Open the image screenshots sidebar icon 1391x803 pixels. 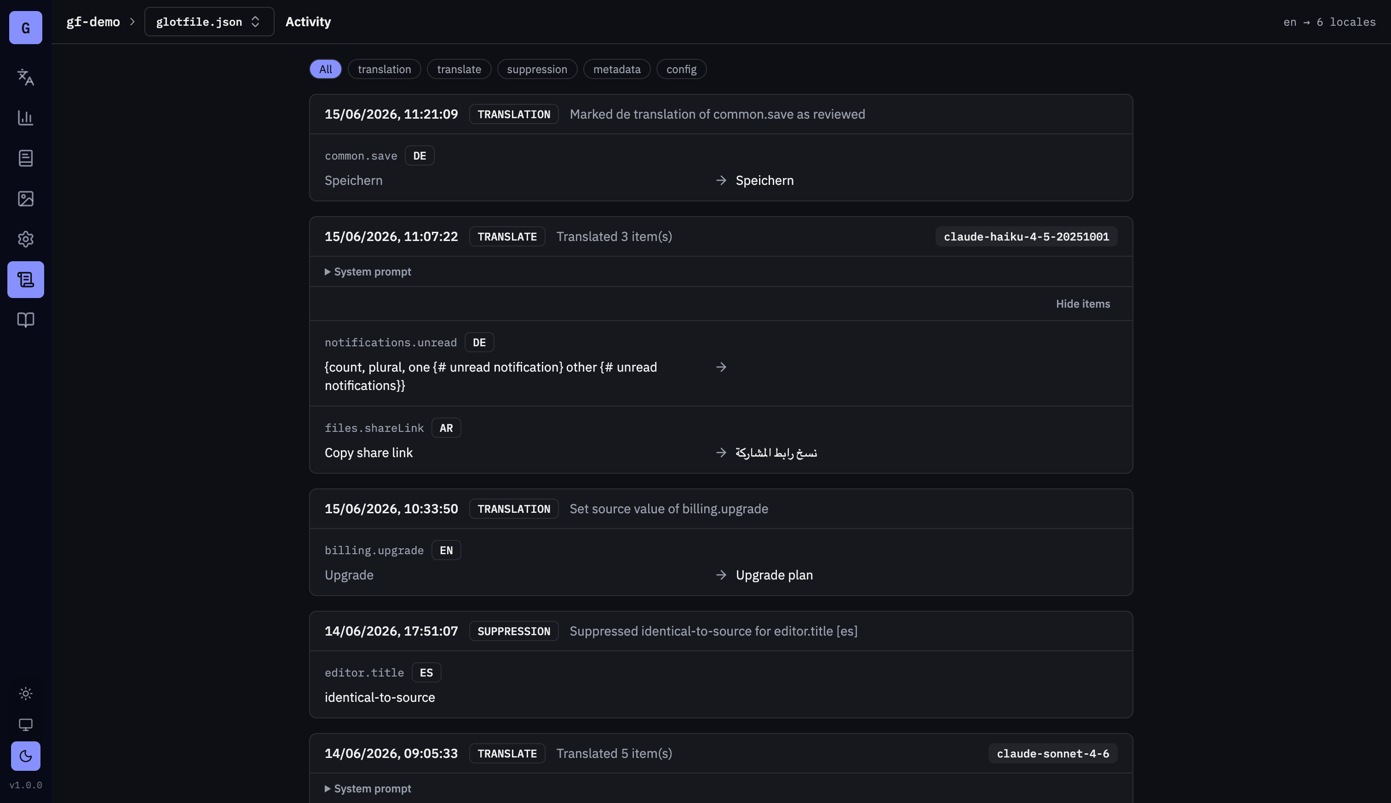click(x=25, y=199)
